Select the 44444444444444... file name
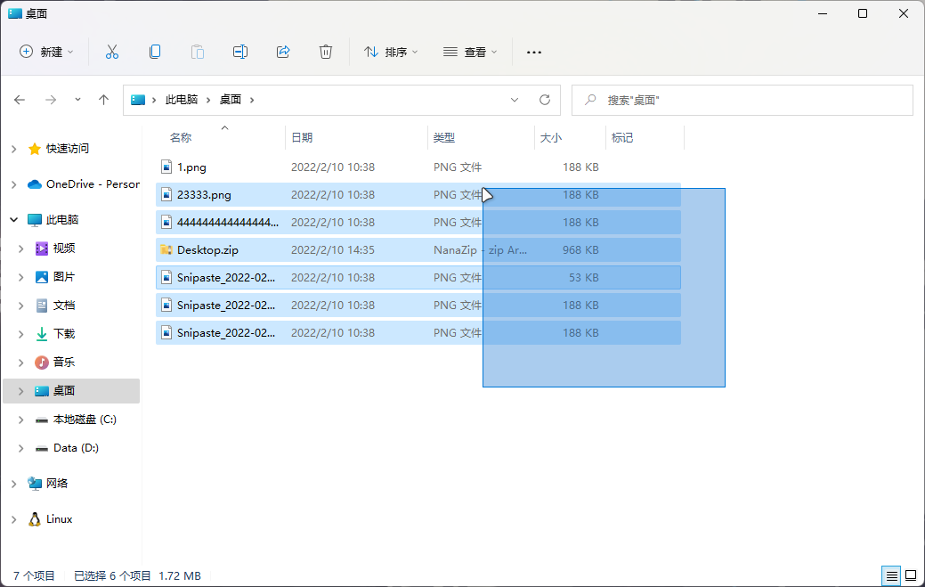The height and width of the screenshot is (587, 925). pyautogui.click(x=228, y=223)
